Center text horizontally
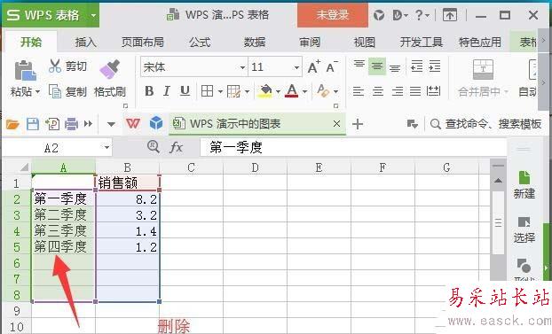The width and height of the screenshot is (552, 334). coord(378,91)
